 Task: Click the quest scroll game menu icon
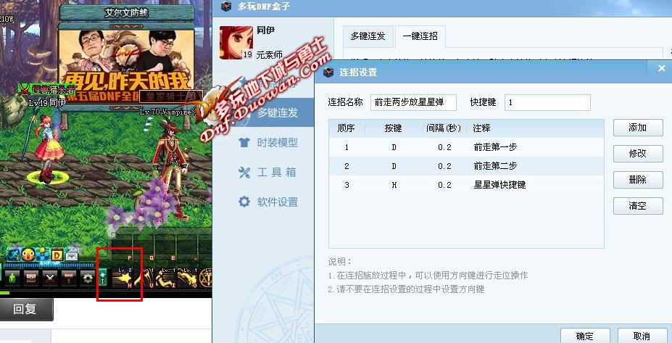[69, 278]
